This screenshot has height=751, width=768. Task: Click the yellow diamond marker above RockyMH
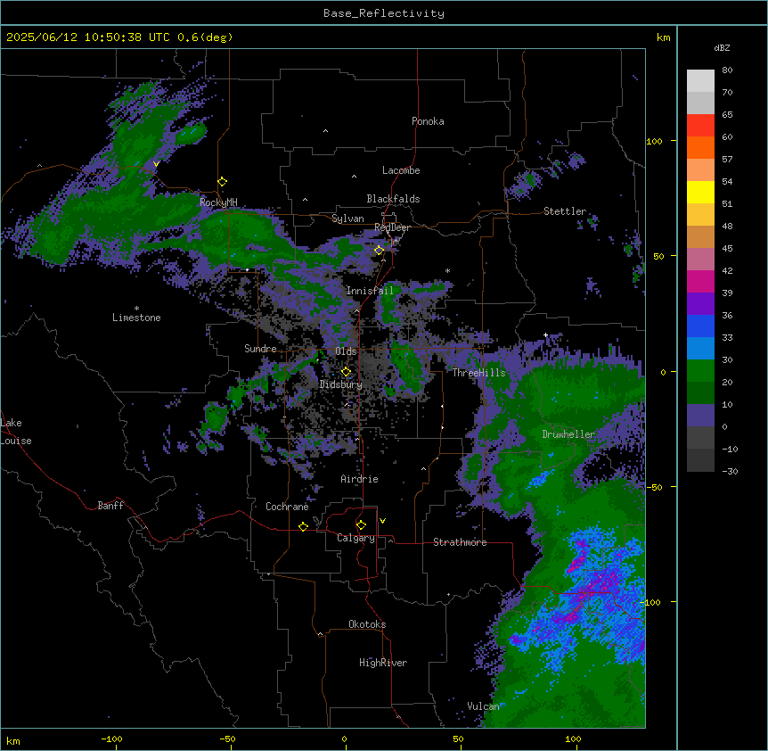pyautogui.click(x=222, y=182)
